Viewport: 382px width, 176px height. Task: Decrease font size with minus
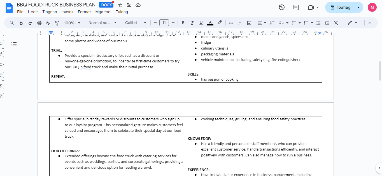point(155,23)
